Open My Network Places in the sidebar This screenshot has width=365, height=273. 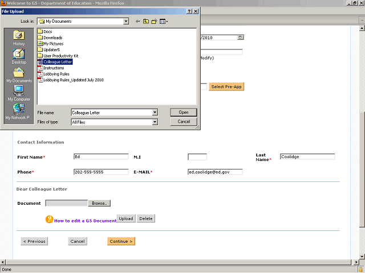[x=19, y=112]
